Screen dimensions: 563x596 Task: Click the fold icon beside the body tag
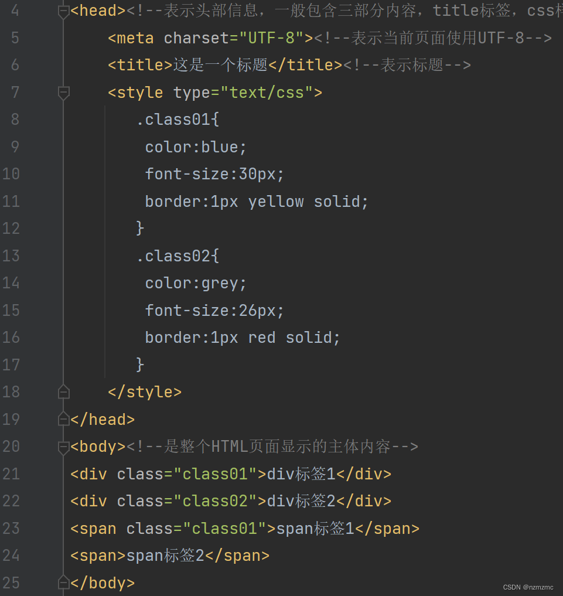[x=63, y=446]
